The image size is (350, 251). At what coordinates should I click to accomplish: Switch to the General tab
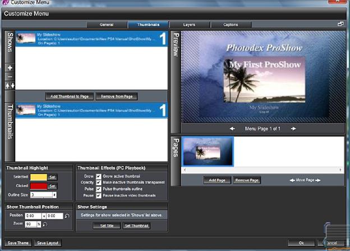pos(107,25)
